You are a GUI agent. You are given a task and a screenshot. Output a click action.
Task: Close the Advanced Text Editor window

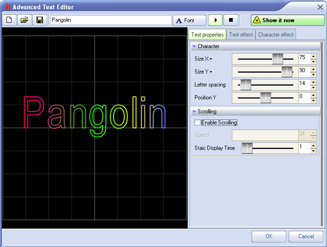320,7
